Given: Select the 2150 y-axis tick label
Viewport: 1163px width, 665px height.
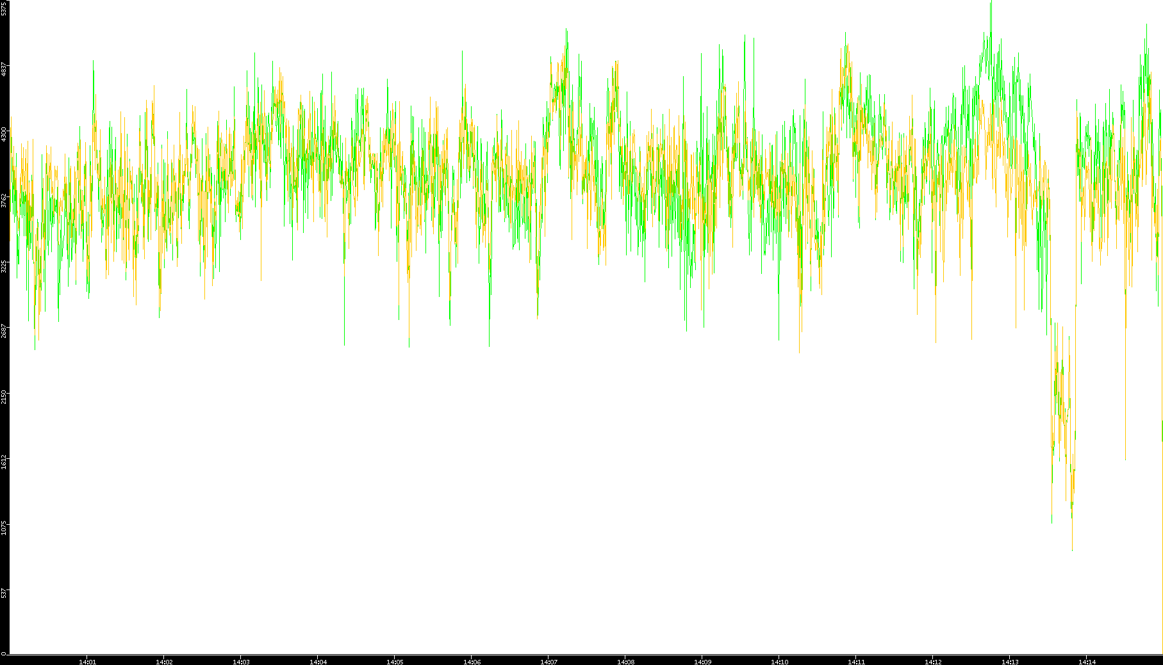Looking at the screenshot, I should (4, 396).
